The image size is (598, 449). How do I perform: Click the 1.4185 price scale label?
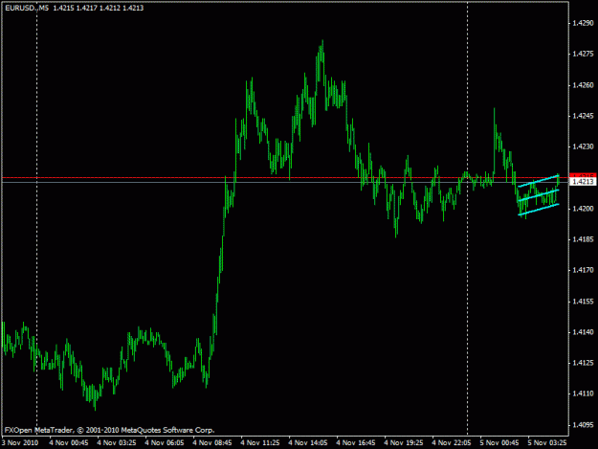(x=583, y=239)
